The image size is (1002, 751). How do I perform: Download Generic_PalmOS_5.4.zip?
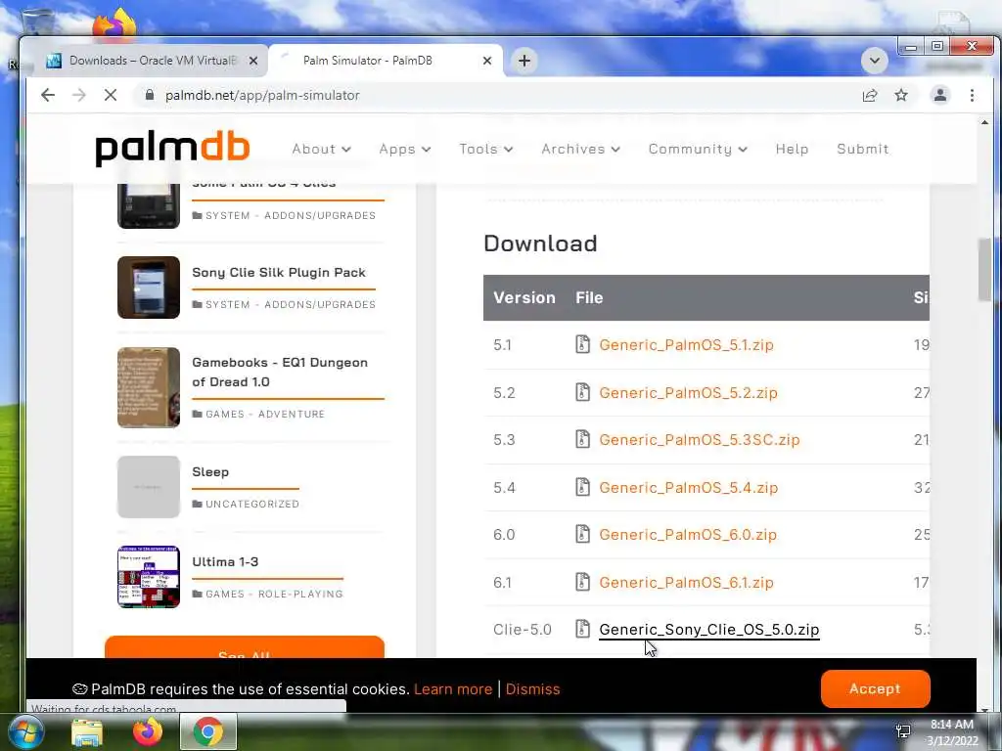[688, 487]
